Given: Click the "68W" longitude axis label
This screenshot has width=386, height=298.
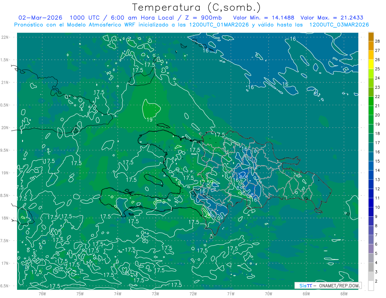Looking at the screenshot, I should click(x=344, y=294).
